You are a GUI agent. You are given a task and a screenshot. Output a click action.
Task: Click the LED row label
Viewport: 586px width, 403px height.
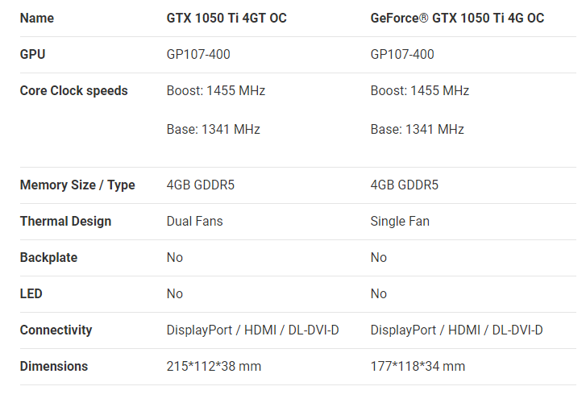tap(31, 293)
